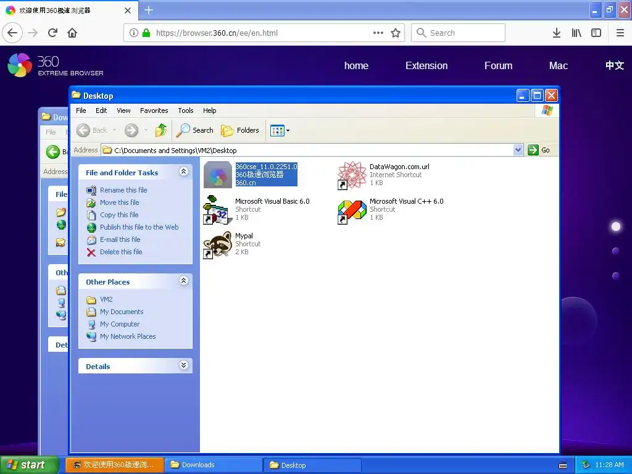This screenshot has height=474, width=632.
Task: Close the 360 browser tab
Action: [x=128, y=10]
